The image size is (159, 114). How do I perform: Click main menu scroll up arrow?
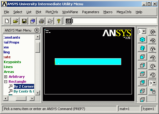(38, 37)
